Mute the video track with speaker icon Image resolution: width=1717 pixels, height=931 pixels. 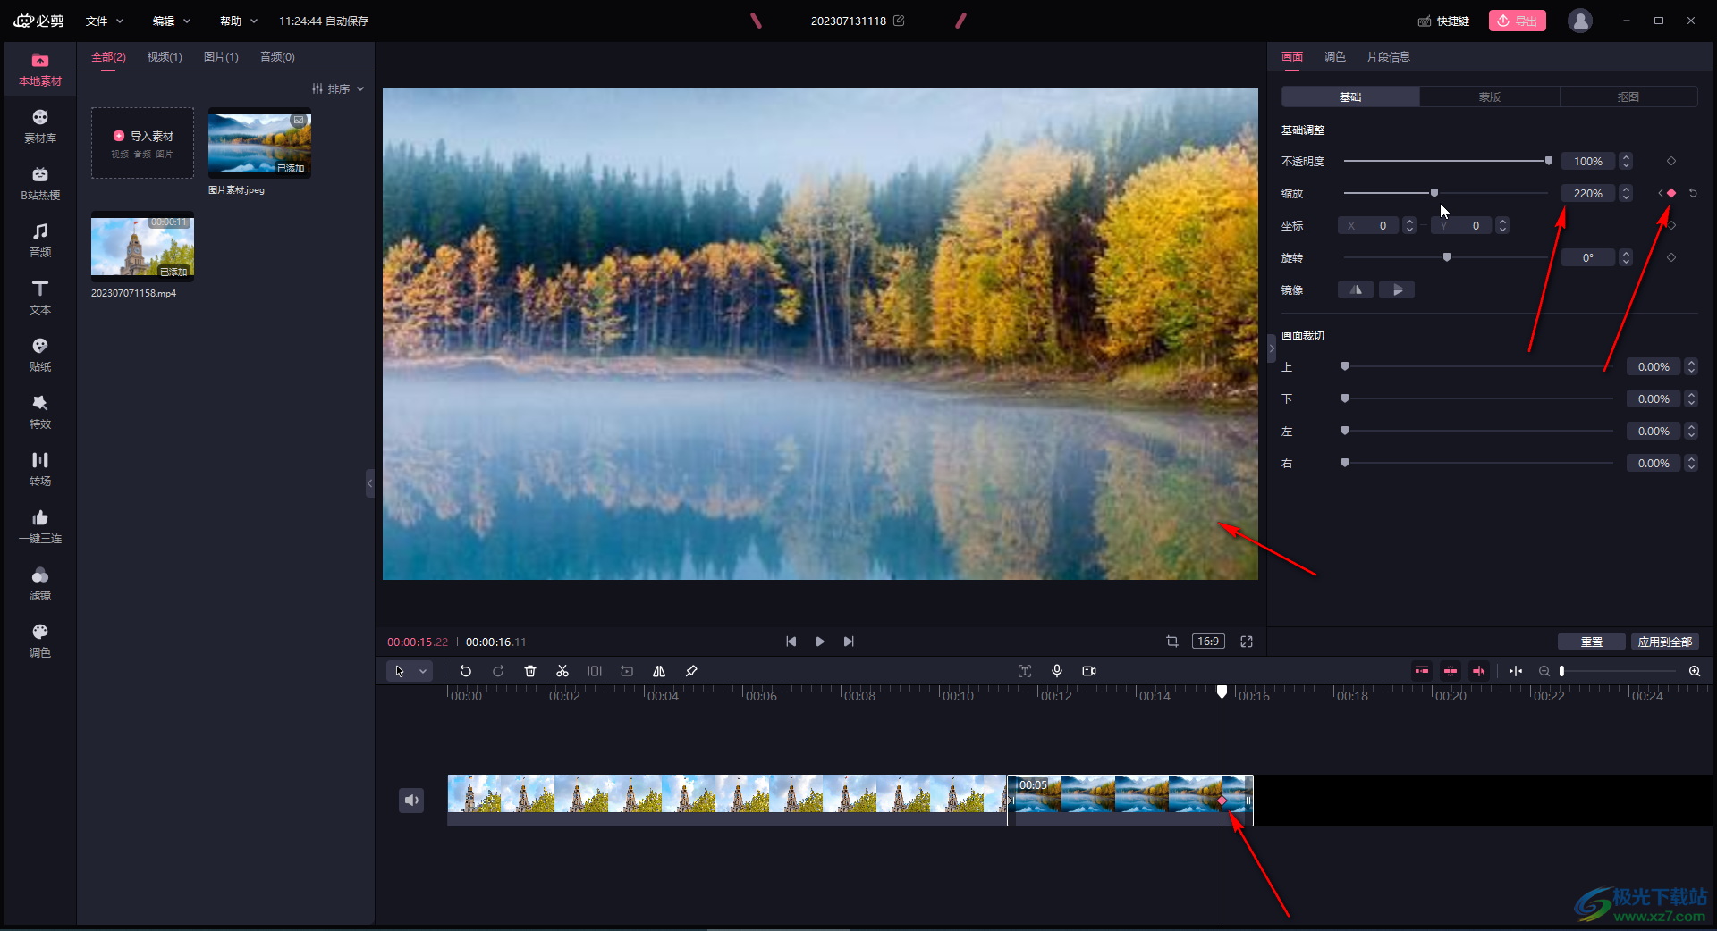[411, 801]
